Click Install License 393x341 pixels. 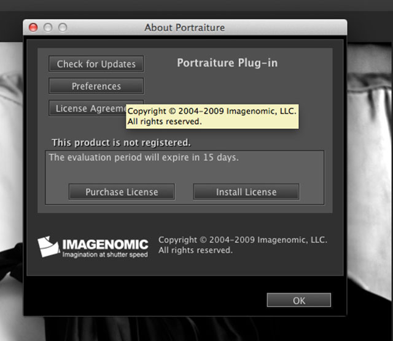[246, 192]
